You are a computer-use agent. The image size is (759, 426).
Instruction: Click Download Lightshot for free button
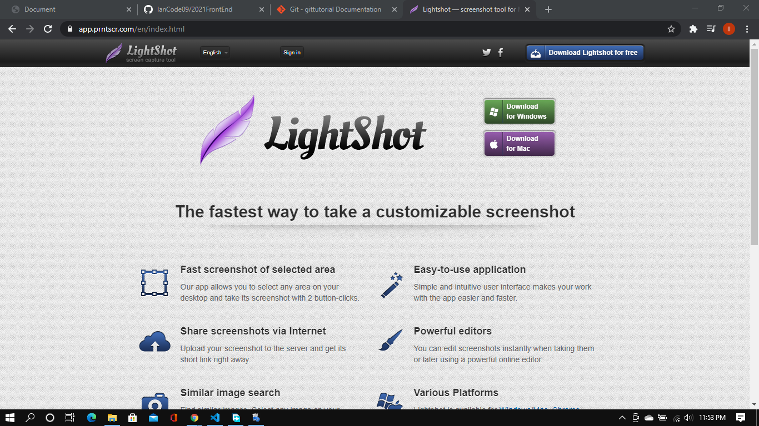pos(585,53)
